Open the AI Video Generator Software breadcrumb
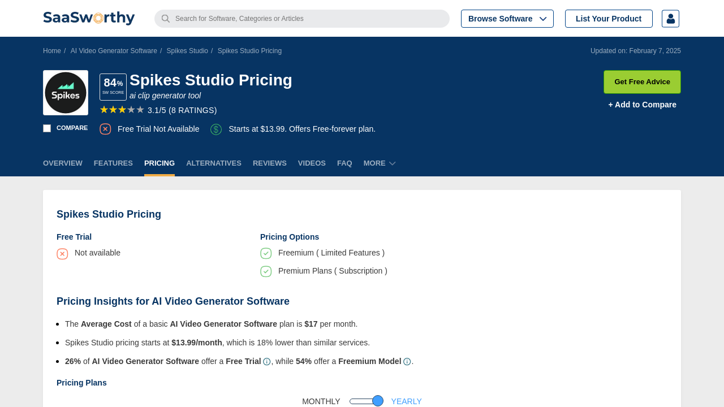 [x=114, y=51]
